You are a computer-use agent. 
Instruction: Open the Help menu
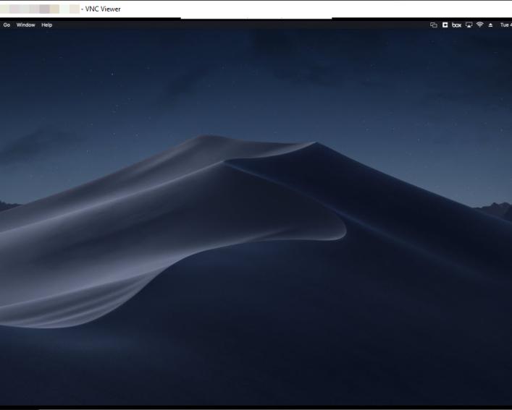(46, 25)
